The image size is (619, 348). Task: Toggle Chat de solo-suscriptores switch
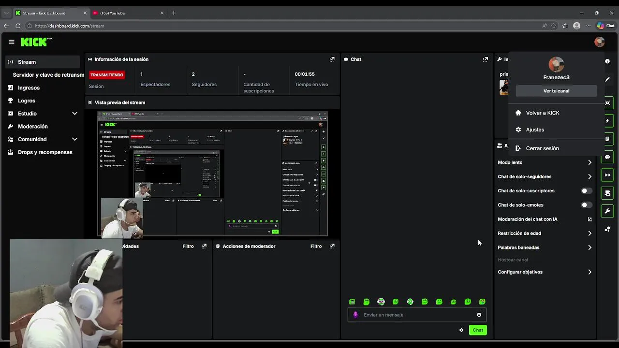pos(586,191)
